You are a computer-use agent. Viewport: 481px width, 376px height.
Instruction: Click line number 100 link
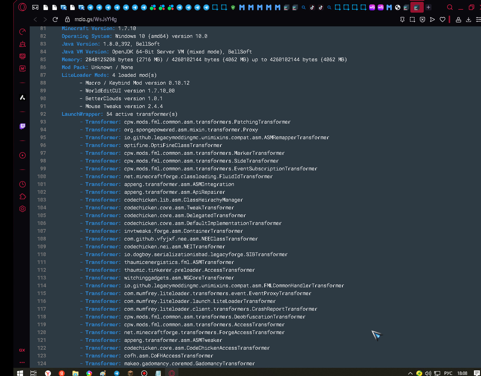(x=42, y=177)
